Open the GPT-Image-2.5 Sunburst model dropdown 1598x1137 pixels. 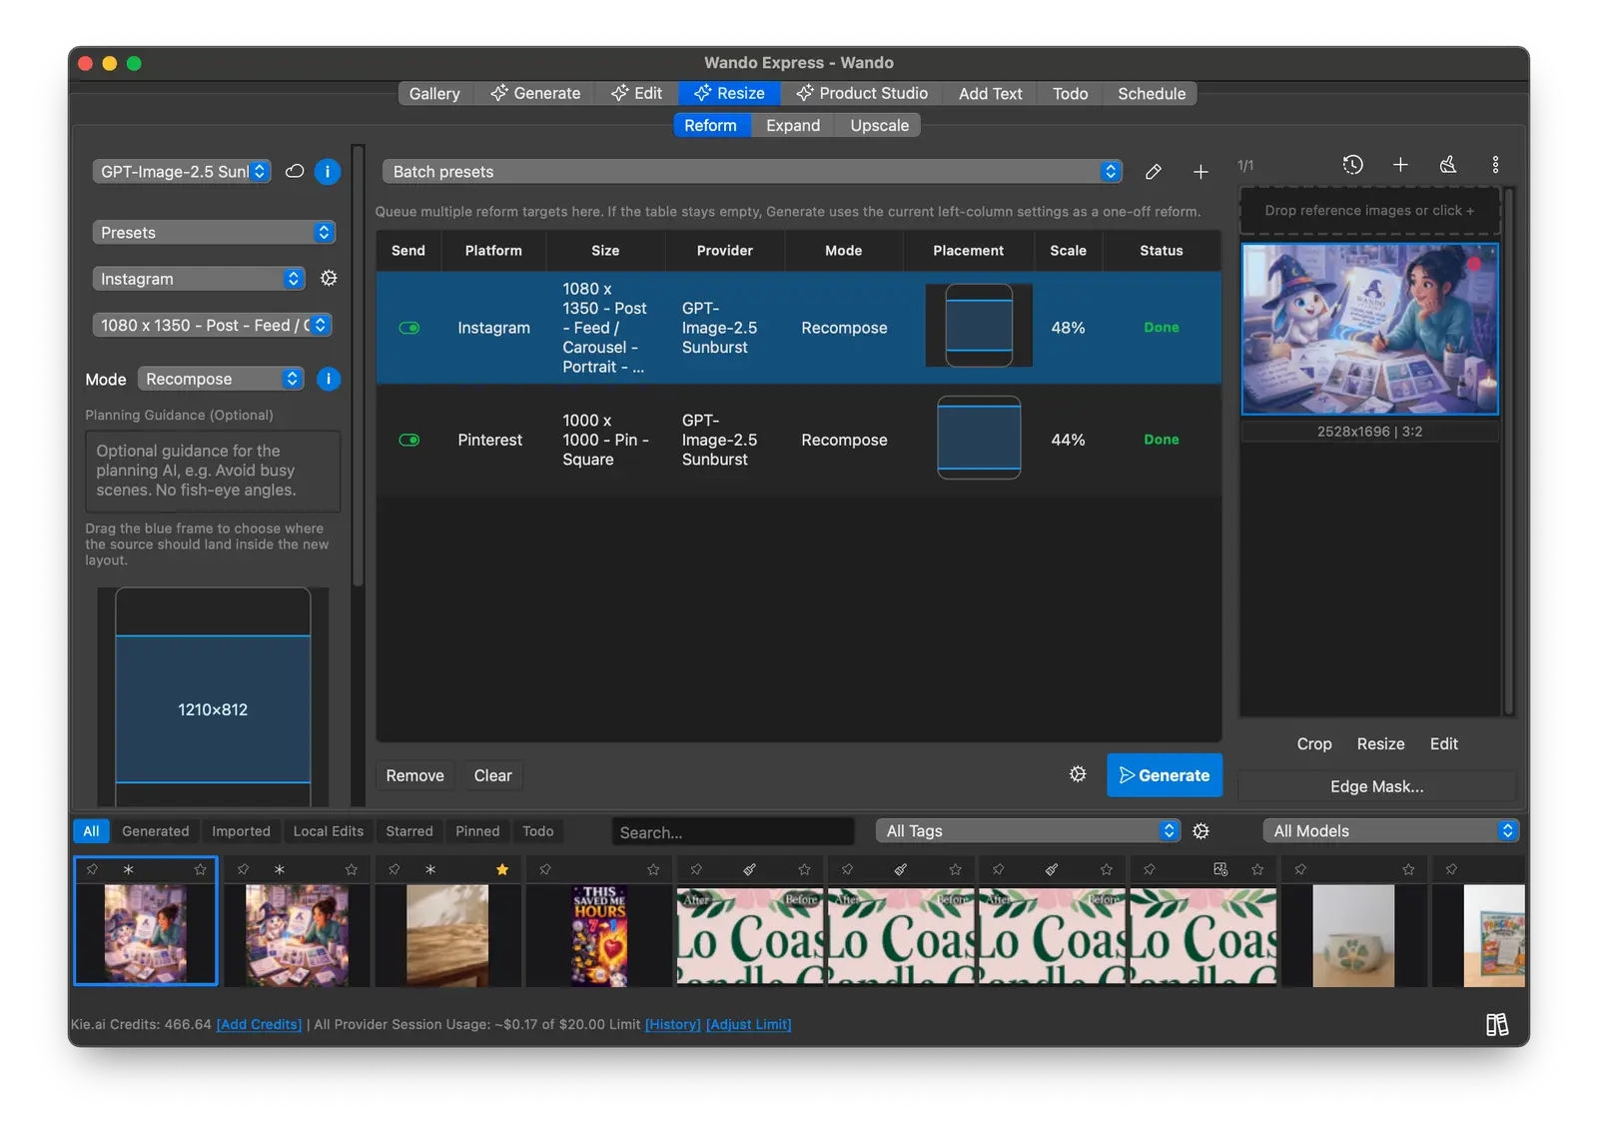(182, 172)
